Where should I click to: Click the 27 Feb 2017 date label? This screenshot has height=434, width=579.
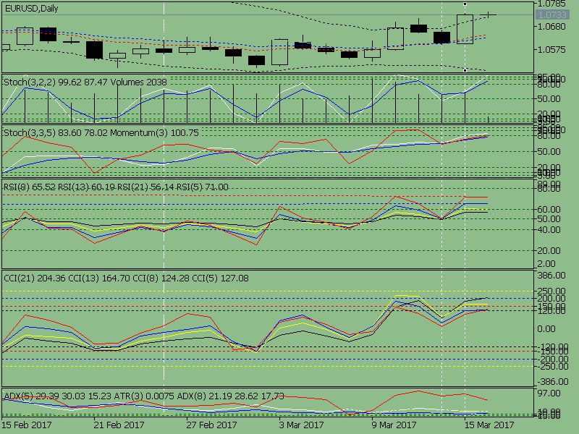211,425
